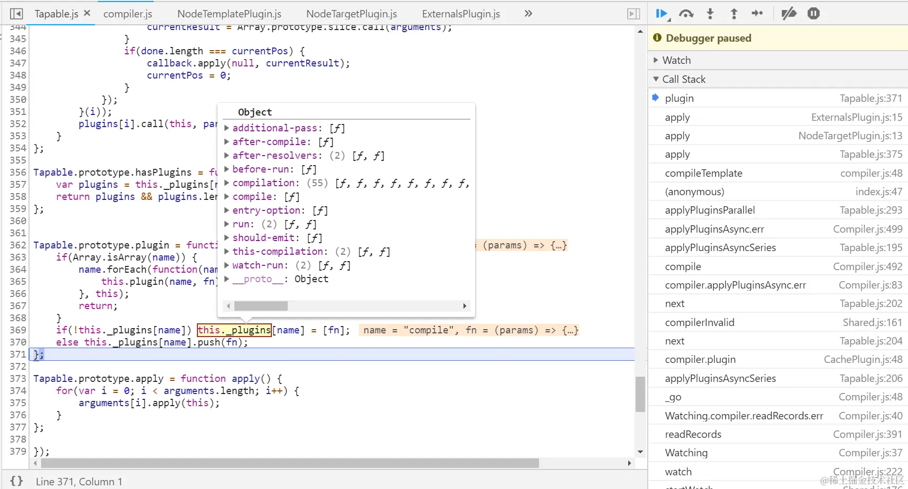This screenshot has width=908, height=489.
Task: Select the compile frame at Compiler.js:492
Action: click(x=778, y=266)
